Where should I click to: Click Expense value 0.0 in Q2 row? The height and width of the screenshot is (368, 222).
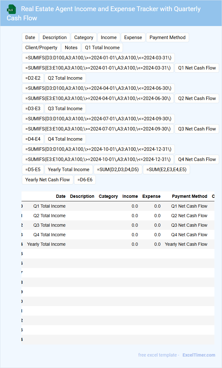(157, 216)
